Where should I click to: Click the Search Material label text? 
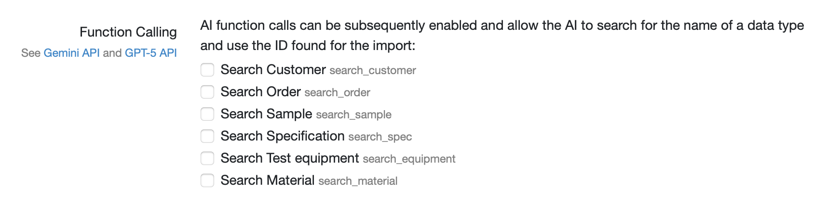267,180
